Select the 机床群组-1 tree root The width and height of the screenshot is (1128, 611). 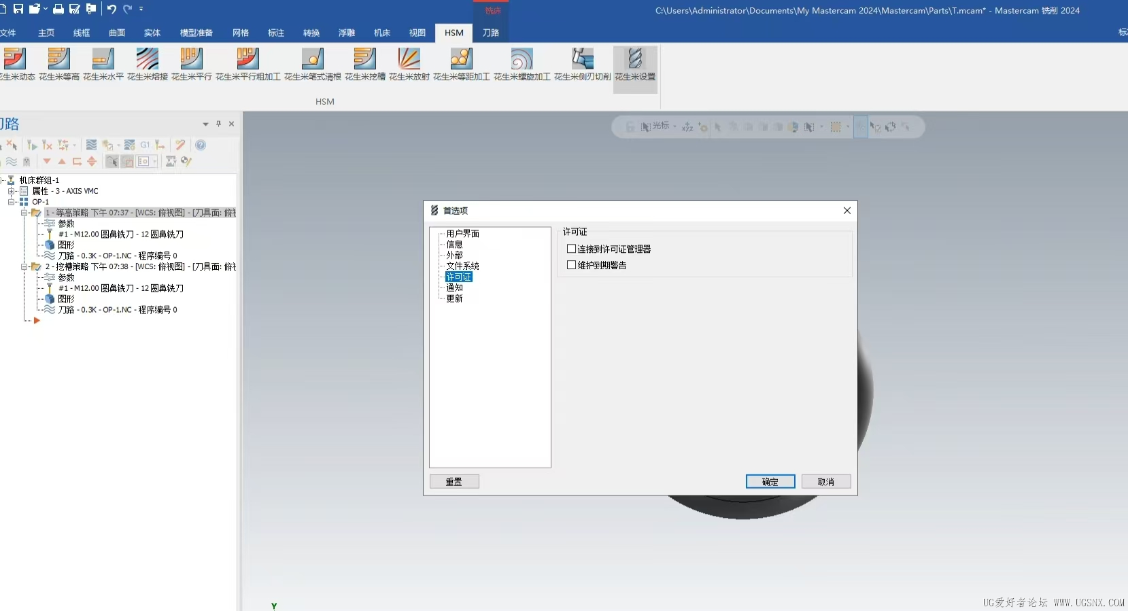click(39, 180)
